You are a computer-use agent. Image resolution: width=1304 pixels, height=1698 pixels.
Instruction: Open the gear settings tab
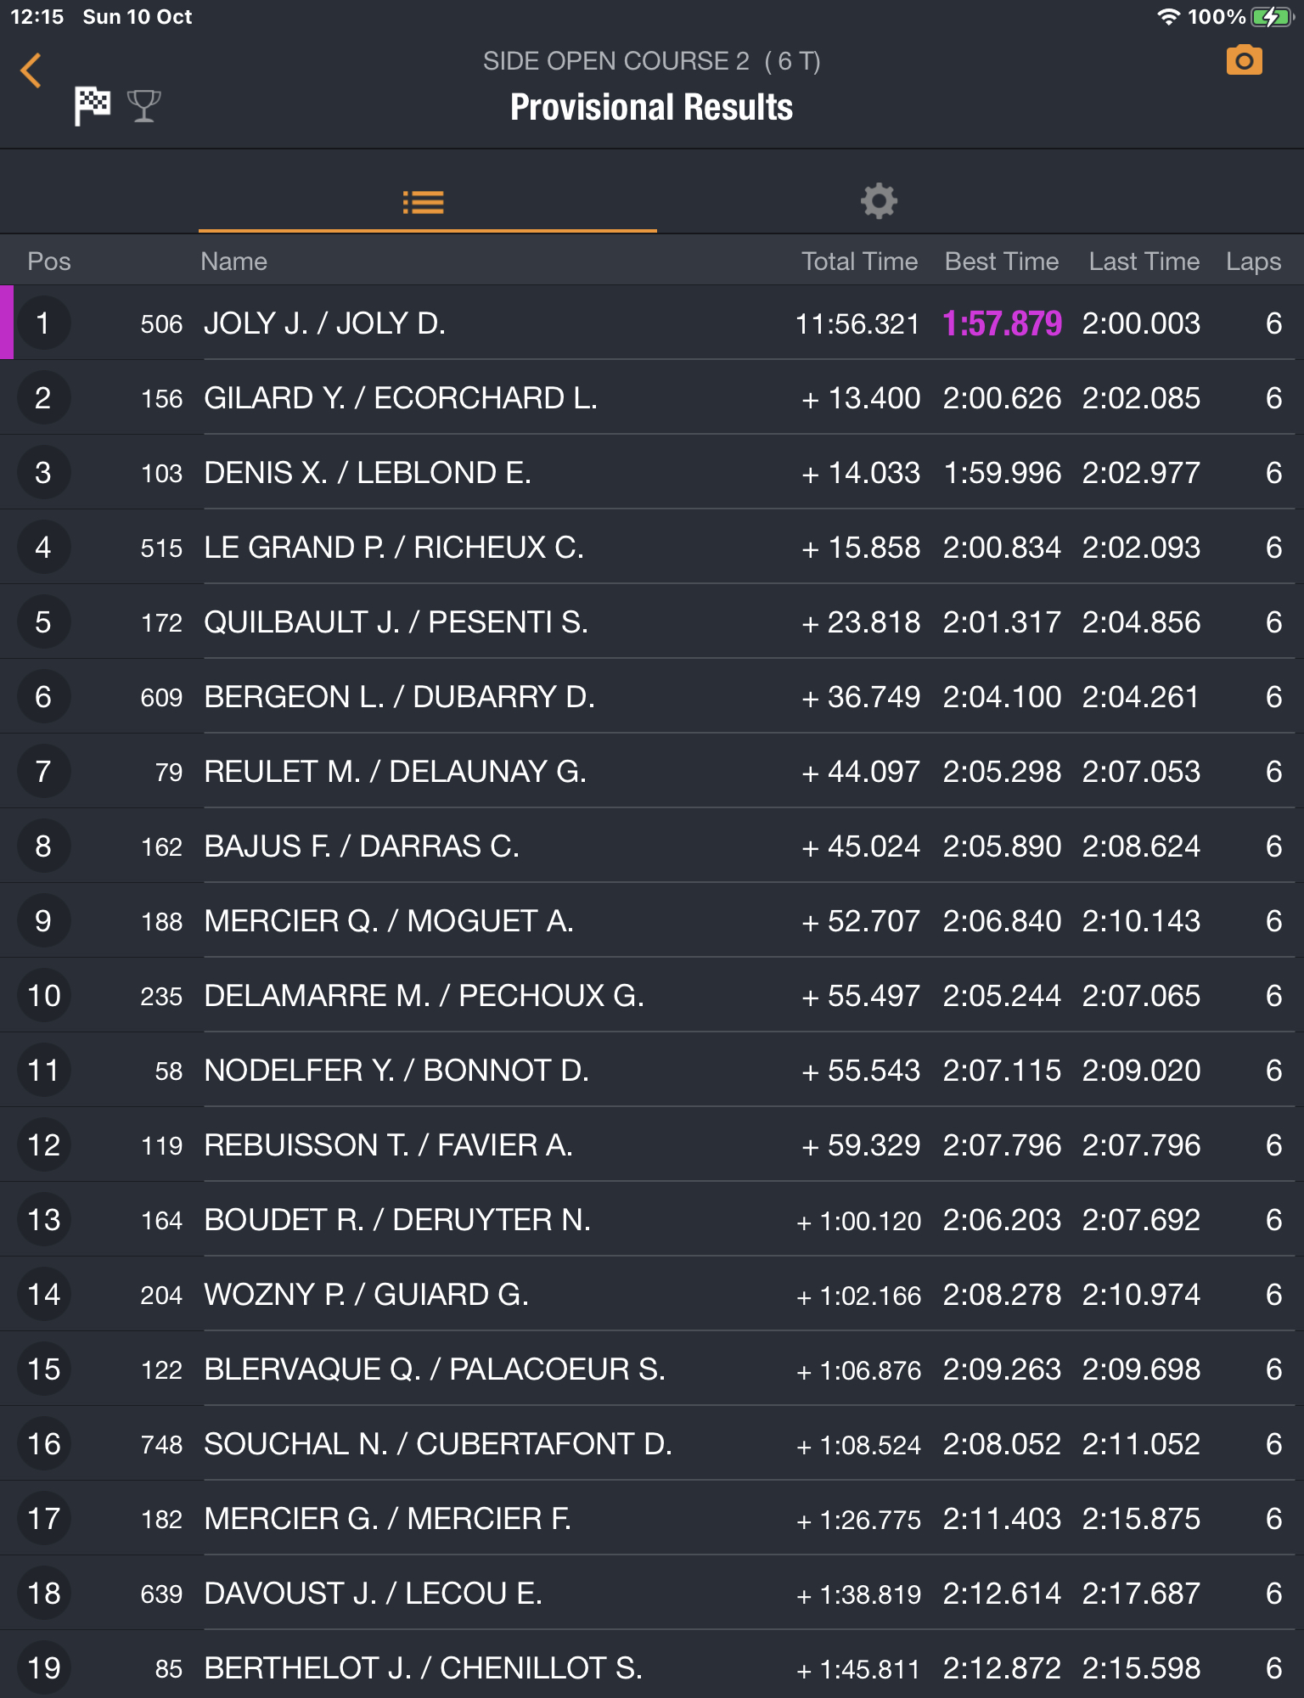click(879, 202)
